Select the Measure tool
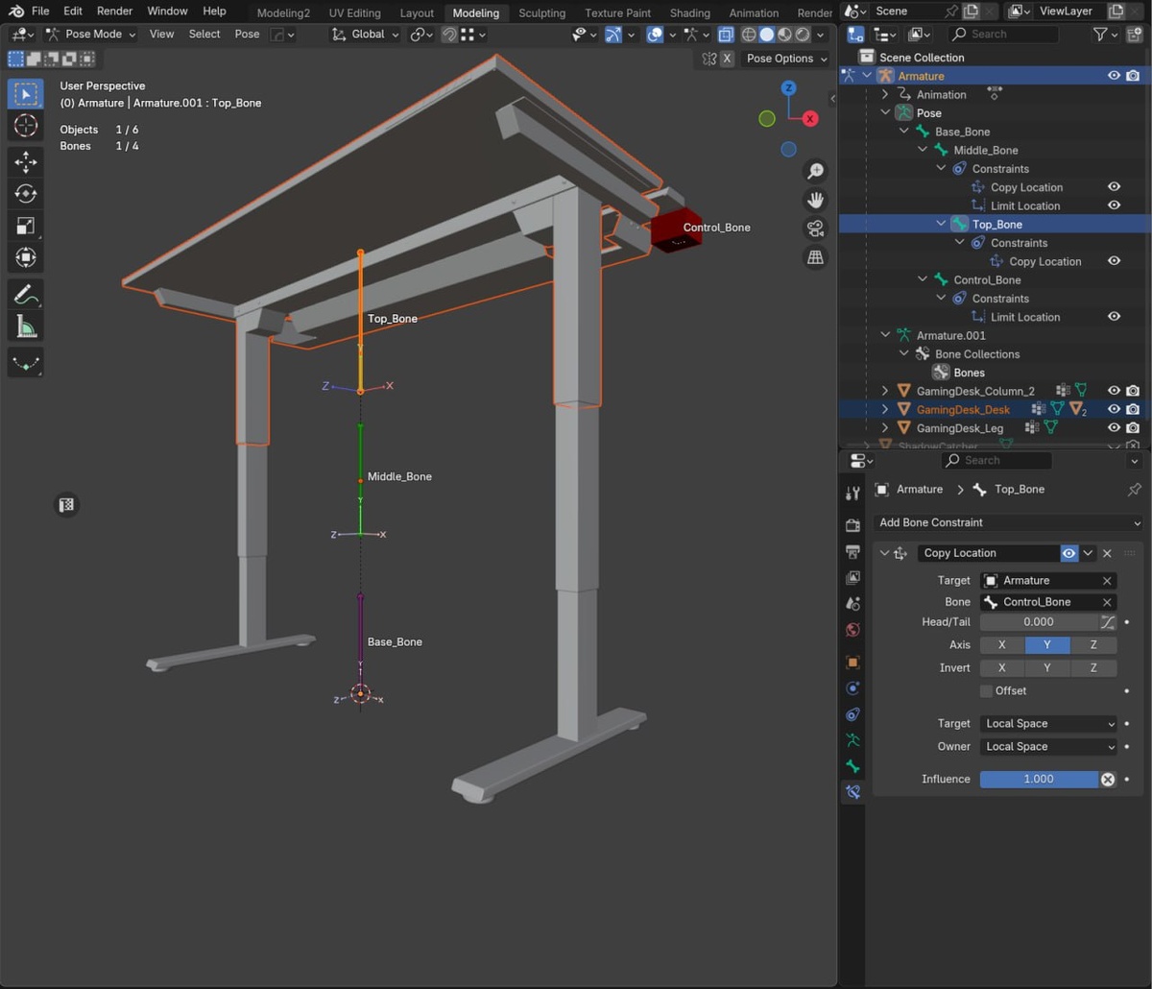Image resolution: width=1152 pixels, height=989 pixels. (x=26, y=326)
